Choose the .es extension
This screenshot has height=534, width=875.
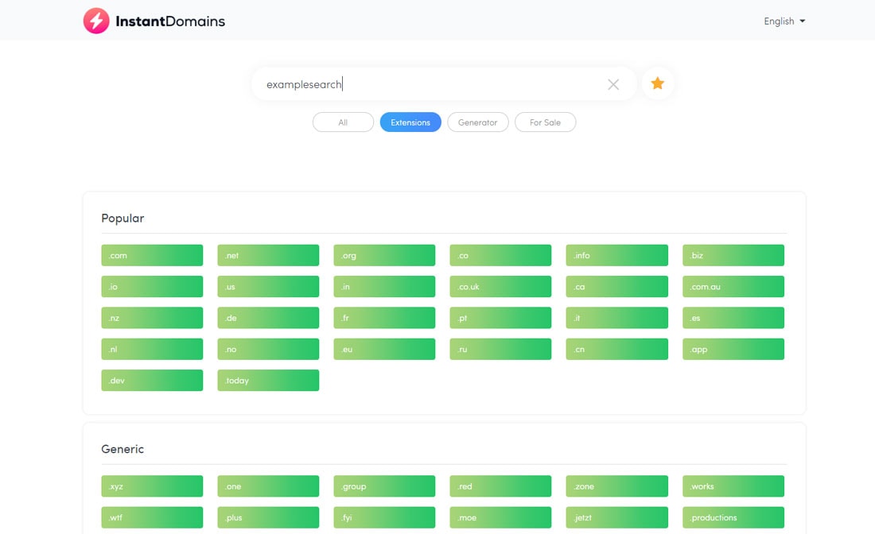pyautogui.click(x=733, y=318)
